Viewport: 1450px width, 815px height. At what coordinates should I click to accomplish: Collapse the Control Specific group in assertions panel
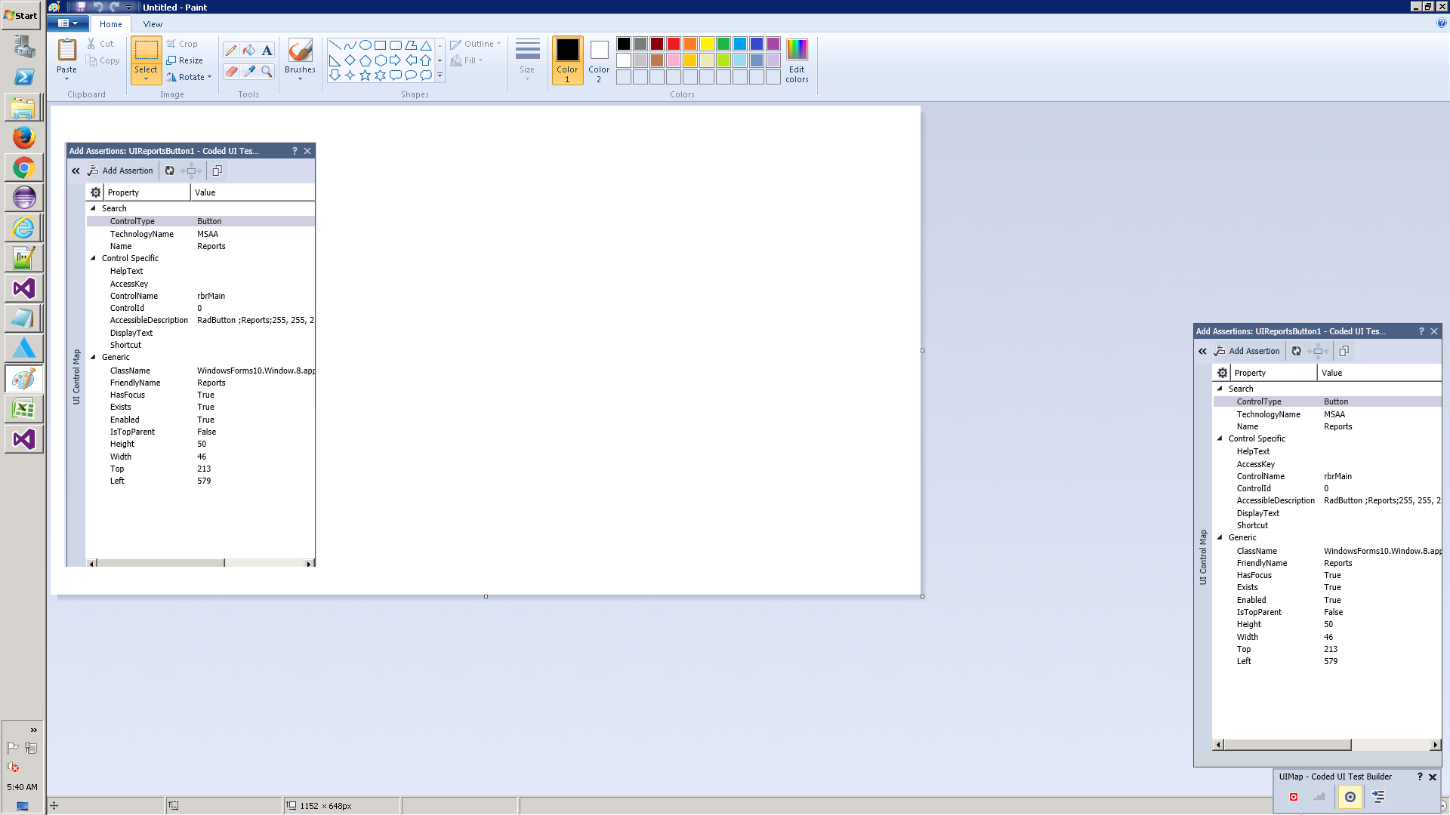pyautogui.click(x=1220, y=438)
